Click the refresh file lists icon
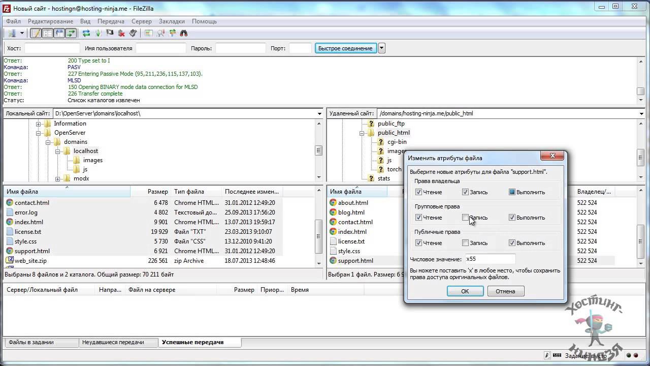 (86, 34)
